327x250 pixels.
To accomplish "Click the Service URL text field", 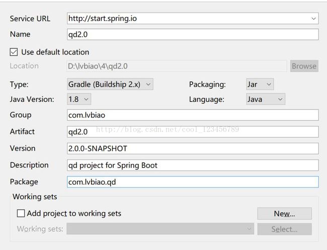I will 188,19.
